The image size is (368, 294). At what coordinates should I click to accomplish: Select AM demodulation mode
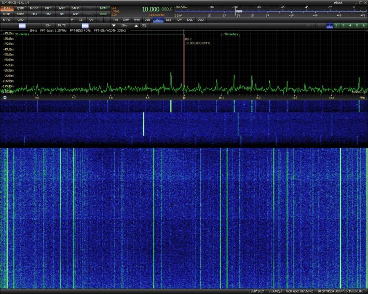point(116,20)
